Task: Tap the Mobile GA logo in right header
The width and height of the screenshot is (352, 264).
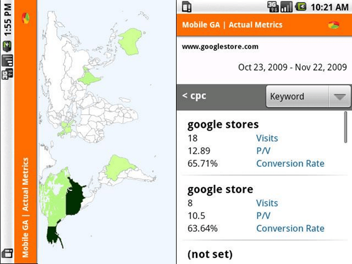Action: (333, 25)
